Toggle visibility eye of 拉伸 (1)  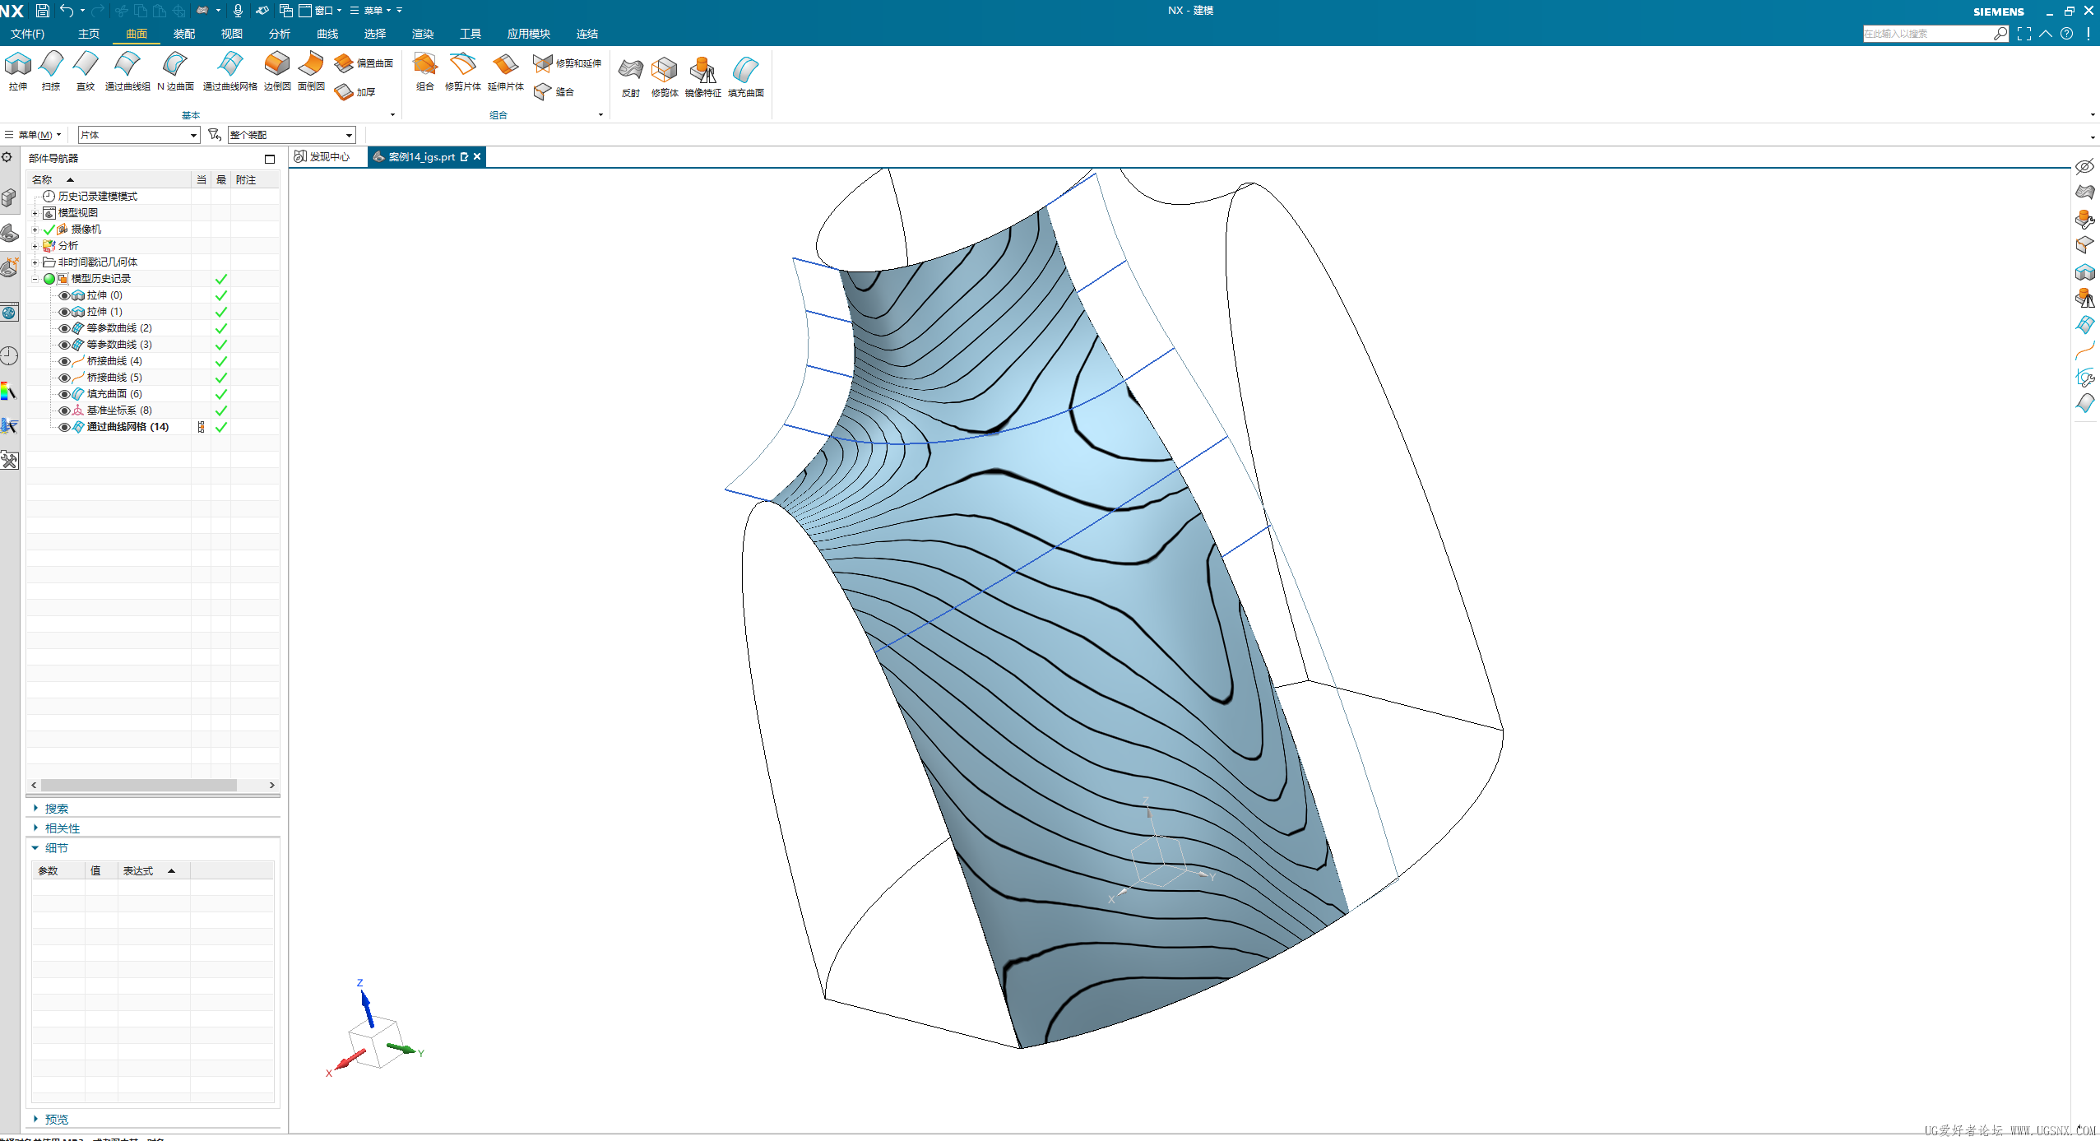coord(64,312)
